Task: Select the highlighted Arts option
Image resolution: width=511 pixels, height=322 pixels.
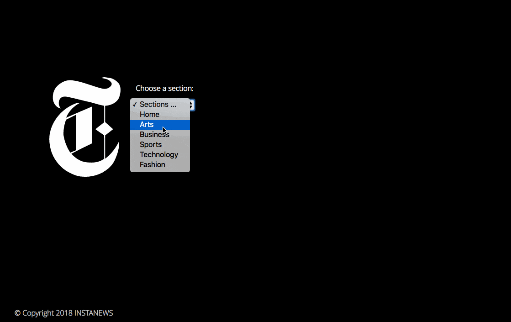Action: pos(160,125)
